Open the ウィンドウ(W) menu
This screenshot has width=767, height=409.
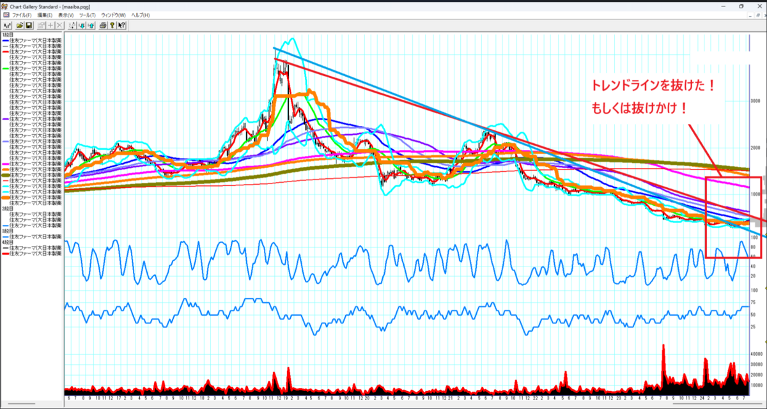[x=113, y=15]
